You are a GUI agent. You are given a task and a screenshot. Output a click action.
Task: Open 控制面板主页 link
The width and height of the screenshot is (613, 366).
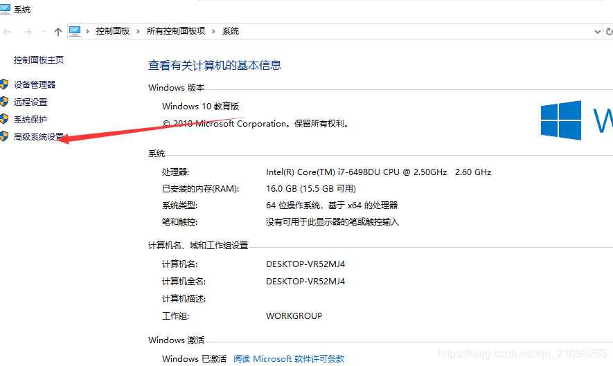(39, 60)
